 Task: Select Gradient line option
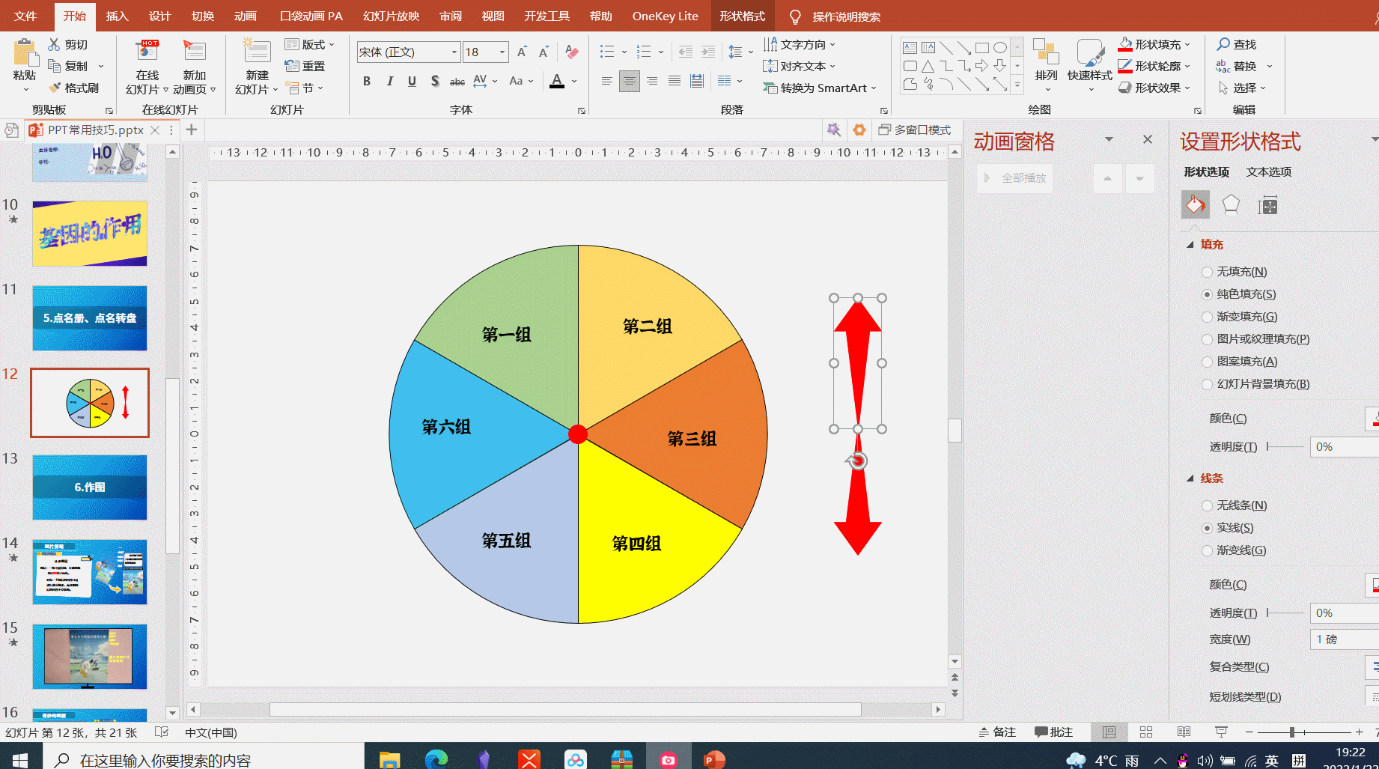coord(1234,550)
